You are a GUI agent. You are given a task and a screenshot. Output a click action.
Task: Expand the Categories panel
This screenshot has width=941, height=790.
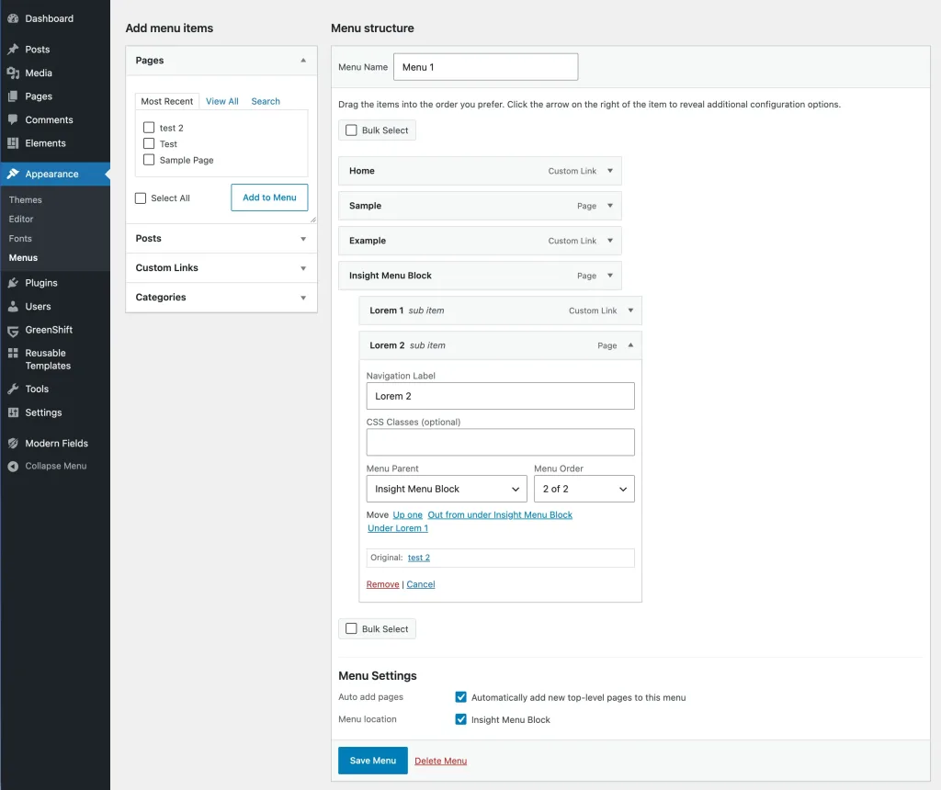[x=221, y=297]
